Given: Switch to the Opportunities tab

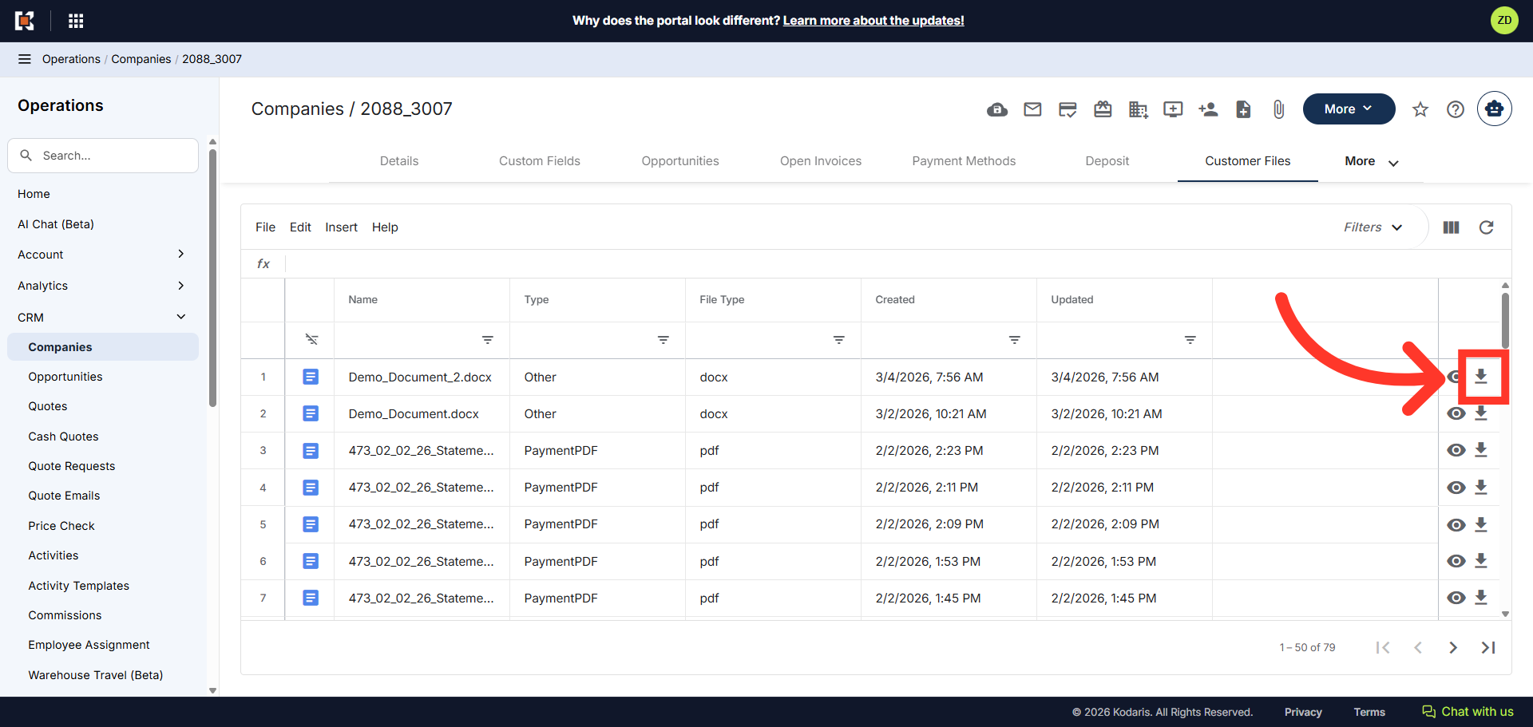Looking at the screenshot, I should pyautogui.click(x=680, y=161).
